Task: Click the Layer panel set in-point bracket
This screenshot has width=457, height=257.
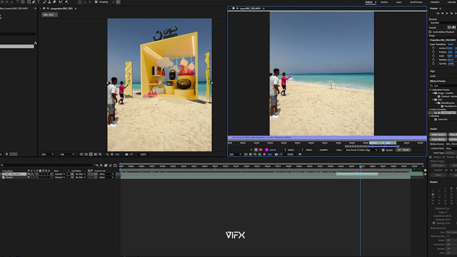Action: [x=285, y=150]
